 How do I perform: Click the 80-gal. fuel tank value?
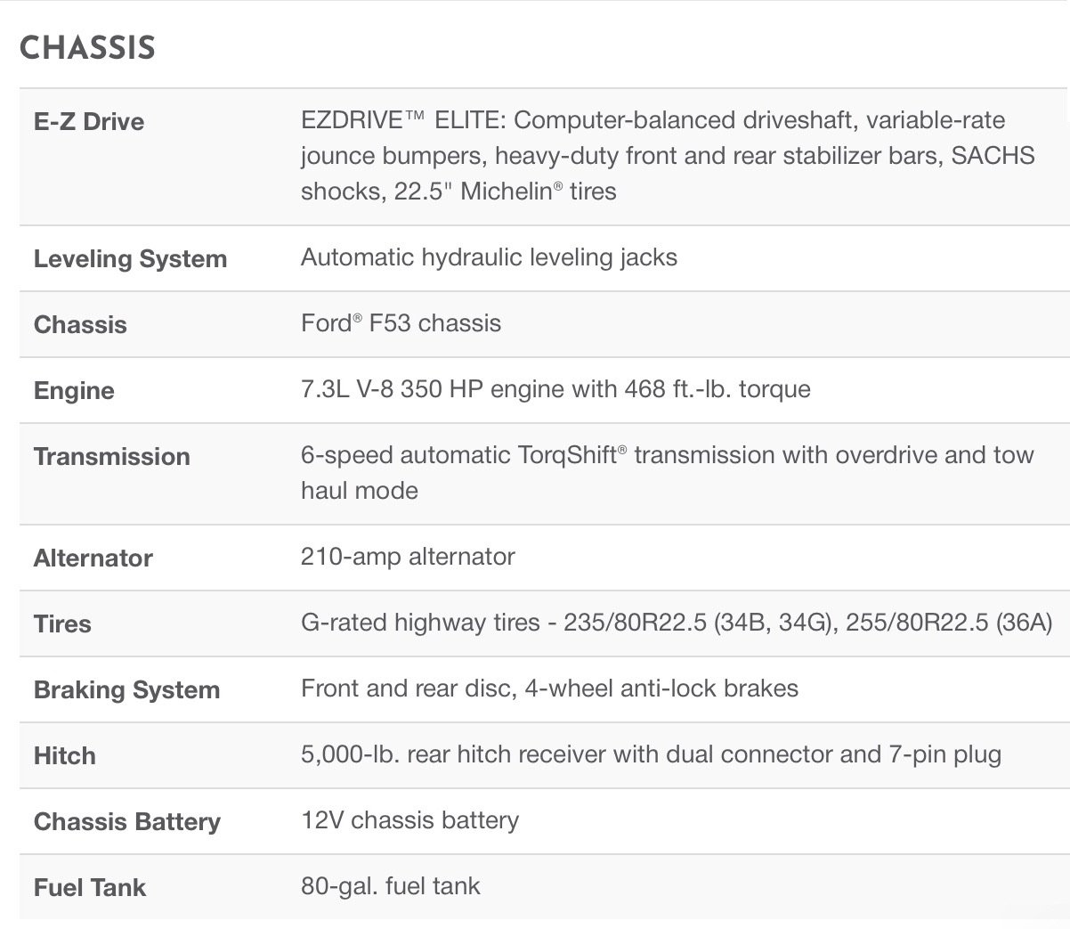click(x=390, y=886)
